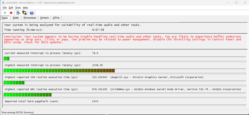The height and width of the screenshot is (115, 249).
Task: Maximize the LatencyMon window
Action: [236, 2]
